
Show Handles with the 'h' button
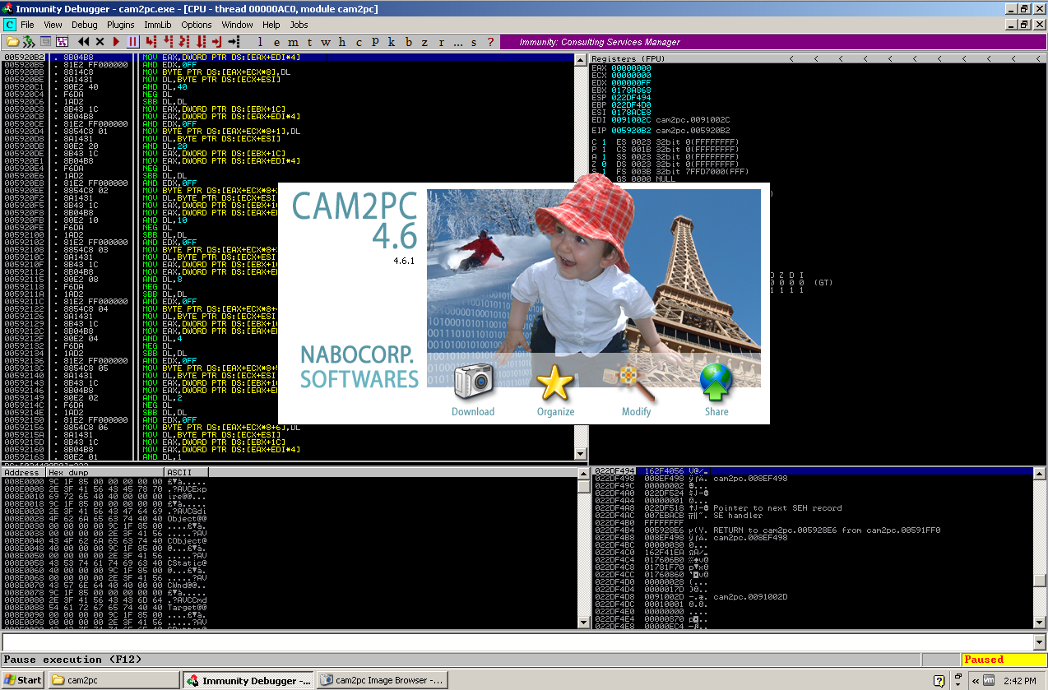[x=342, y=41]
